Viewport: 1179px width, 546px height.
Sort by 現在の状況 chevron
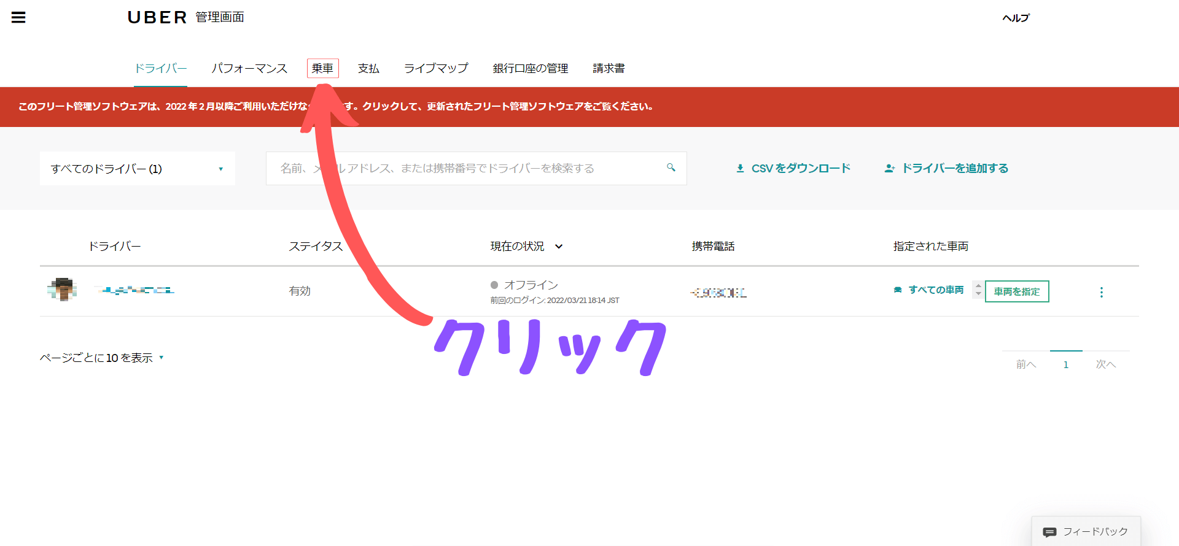pos(559,247)
